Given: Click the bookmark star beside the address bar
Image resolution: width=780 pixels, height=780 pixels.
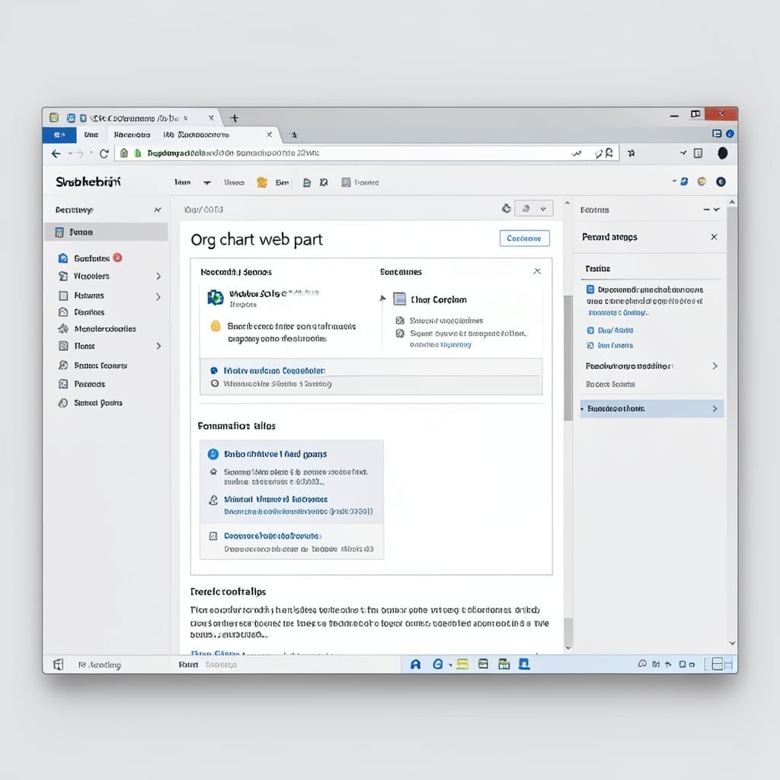Looking at the screenshot, I should 631,153.
